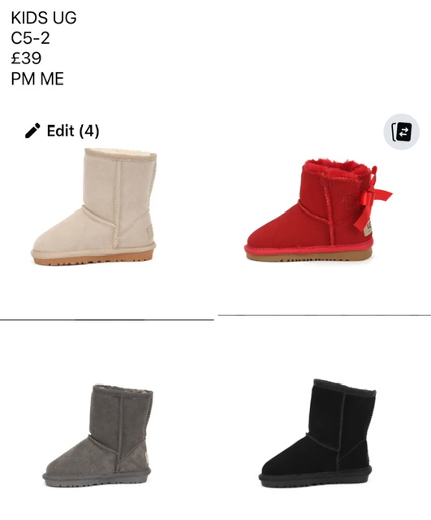Tap the grey sole of grey boot
This screenshot has height=520, width=431.
(97, 480)
